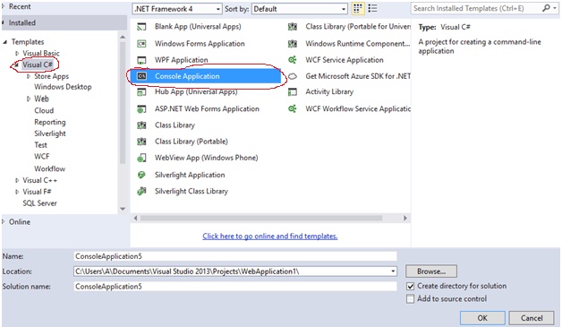Switch to medium icons view
Screen dimensions: 562x327
[358, 9]
